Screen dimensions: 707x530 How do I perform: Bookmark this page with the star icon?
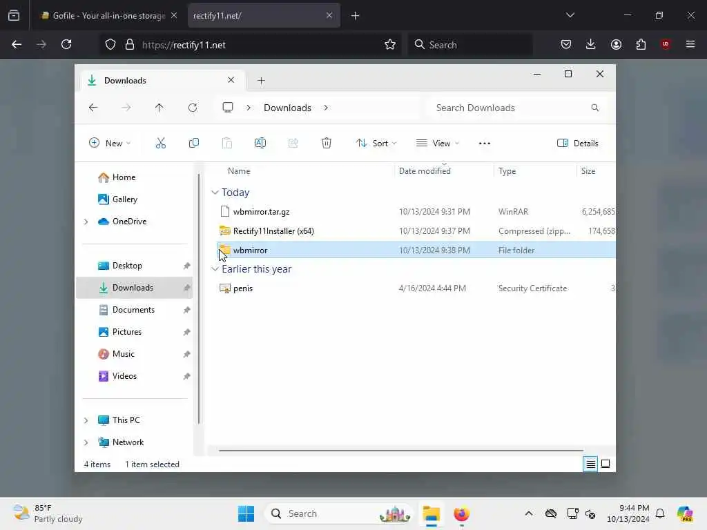390,45
